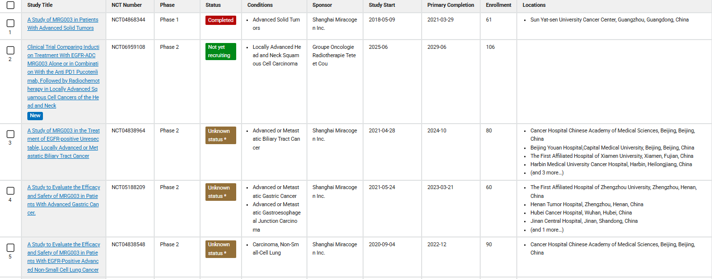Open the EGFR-ADC MRG003 induction treatment trial link

click(63, 76)
